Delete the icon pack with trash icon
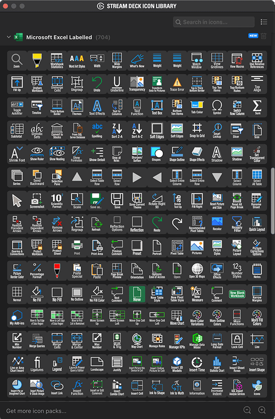This screenshot has width=275, height=419. (x=264, y=36)
